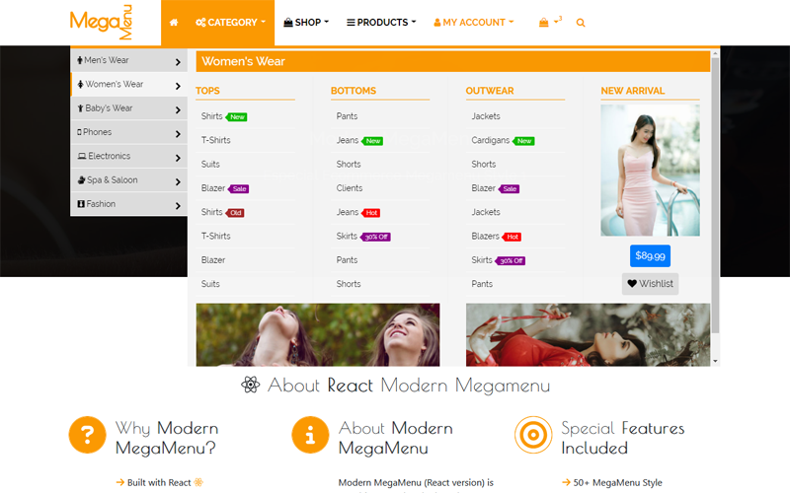Image resolution: width=790 pixels, height=493 pixels.
Task: Select Baby's Wear category
Action: coord(129,108)
